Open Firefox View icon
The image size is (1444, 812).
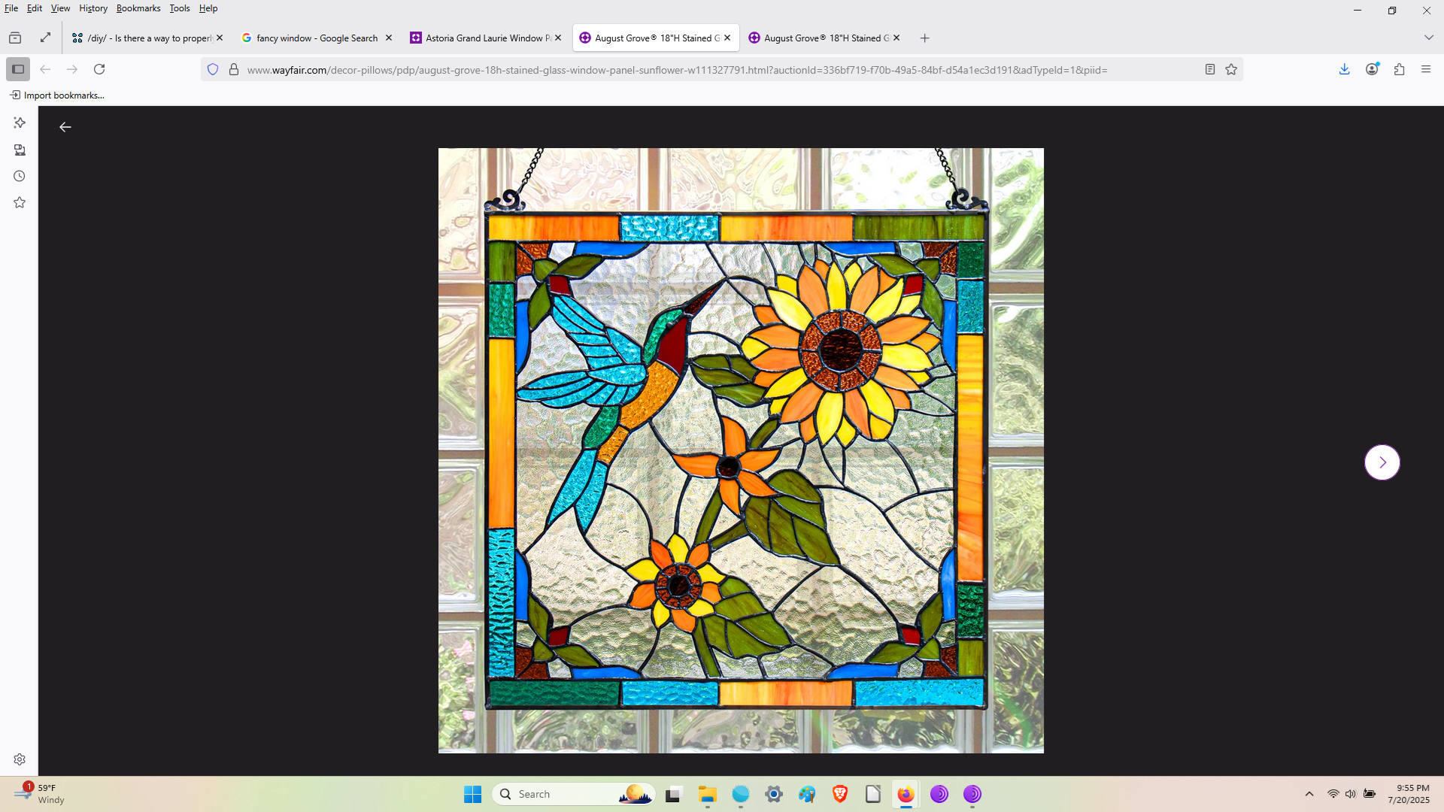point(15,38)
